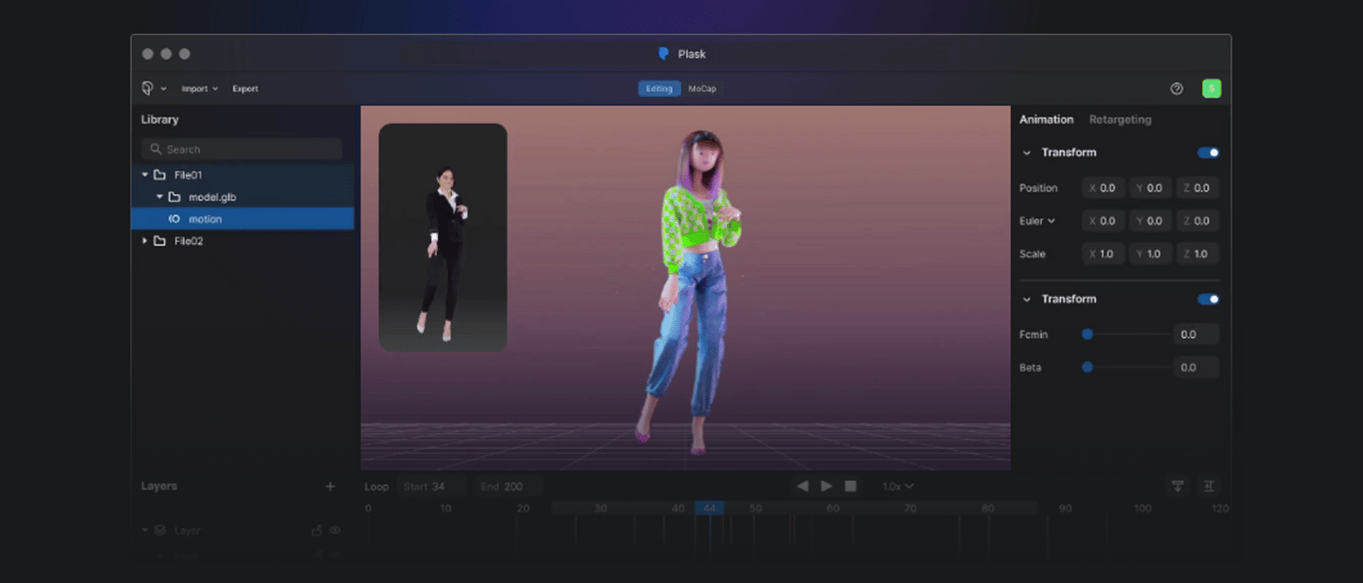1363x583 pixels.
Task: Collapse the Transform section containing Position
Action: tap(1027, 152)
